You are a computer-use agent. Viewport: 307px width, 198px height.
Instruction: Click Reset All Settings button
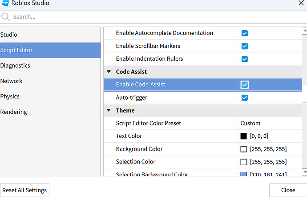coord(24,190)
